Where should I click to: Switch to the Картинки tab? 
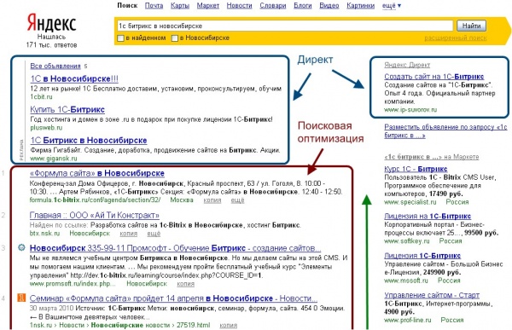pos(360,6)
